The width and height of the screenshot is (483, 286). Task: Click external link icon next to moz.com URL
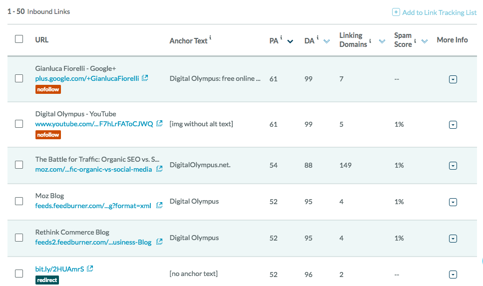pos(159,169)
